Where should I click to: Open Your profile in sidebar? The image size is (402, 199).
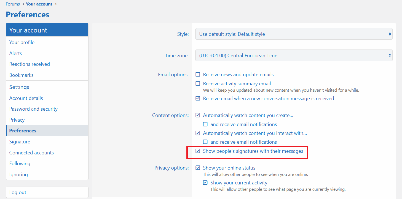22,42
